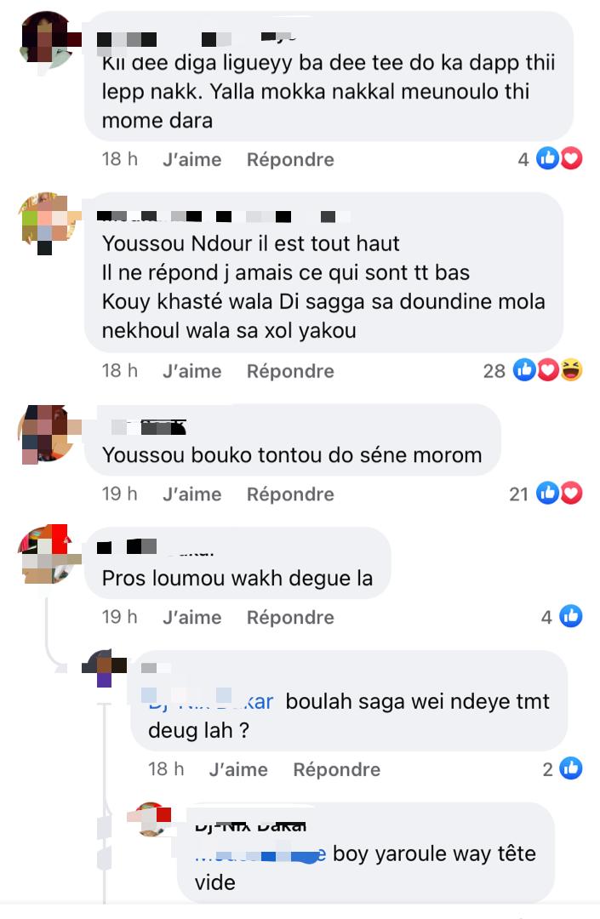Open mentioned user link before 'boy yaroule'

[260, 854]
